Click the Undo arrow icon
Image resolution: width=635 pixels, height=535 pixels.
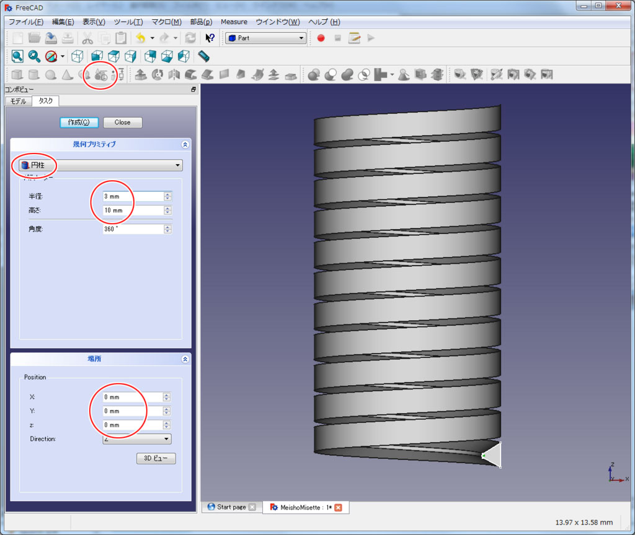click(141, 38)
